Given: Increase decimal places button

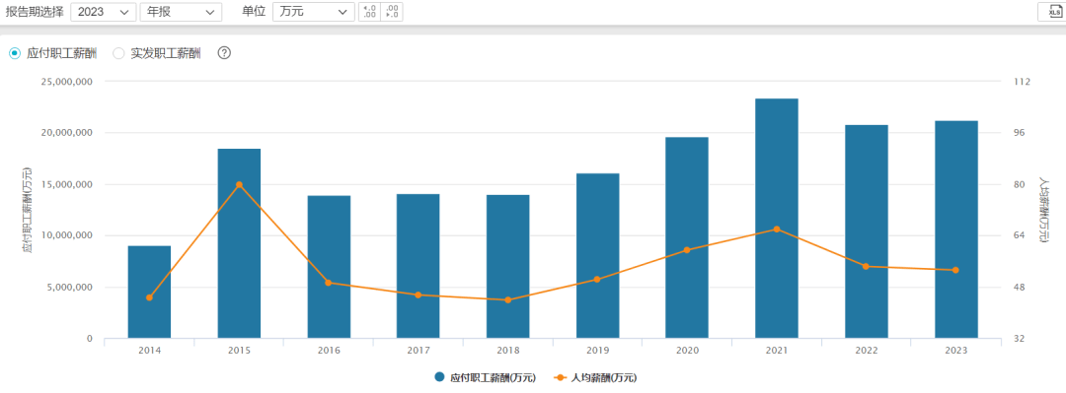Looking at the screenshot, I should click(370, 12).
